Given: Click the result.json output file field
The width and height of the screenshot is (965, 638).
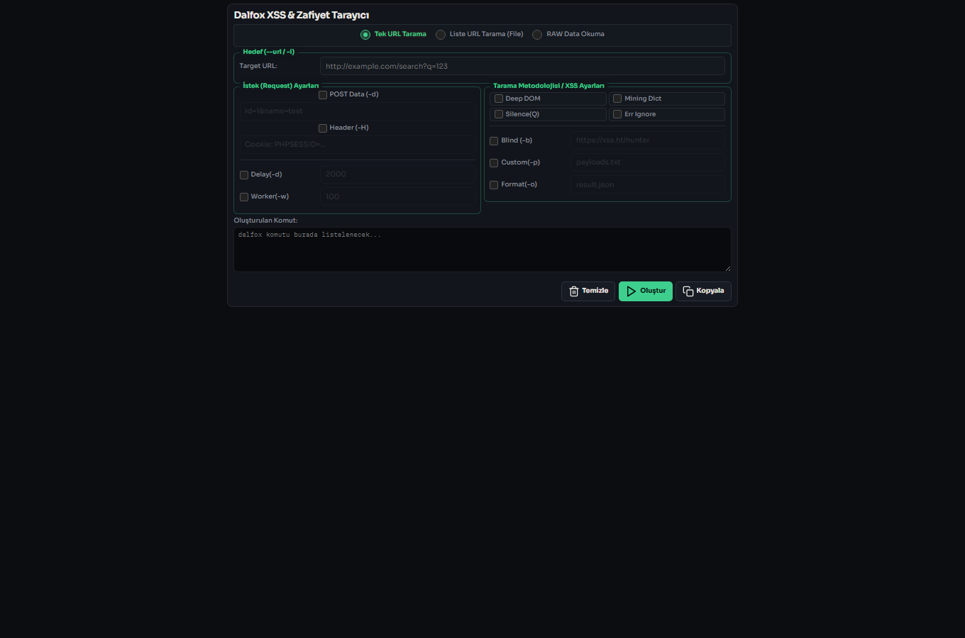Looking at the screenshot, I should (x=648, y=185).
